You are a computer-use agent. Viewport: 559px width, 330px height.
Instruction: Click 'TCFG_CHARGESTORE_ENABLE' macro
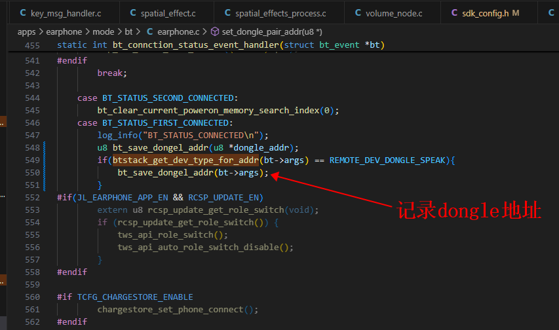pyautogui.click(x=135, y=297)
